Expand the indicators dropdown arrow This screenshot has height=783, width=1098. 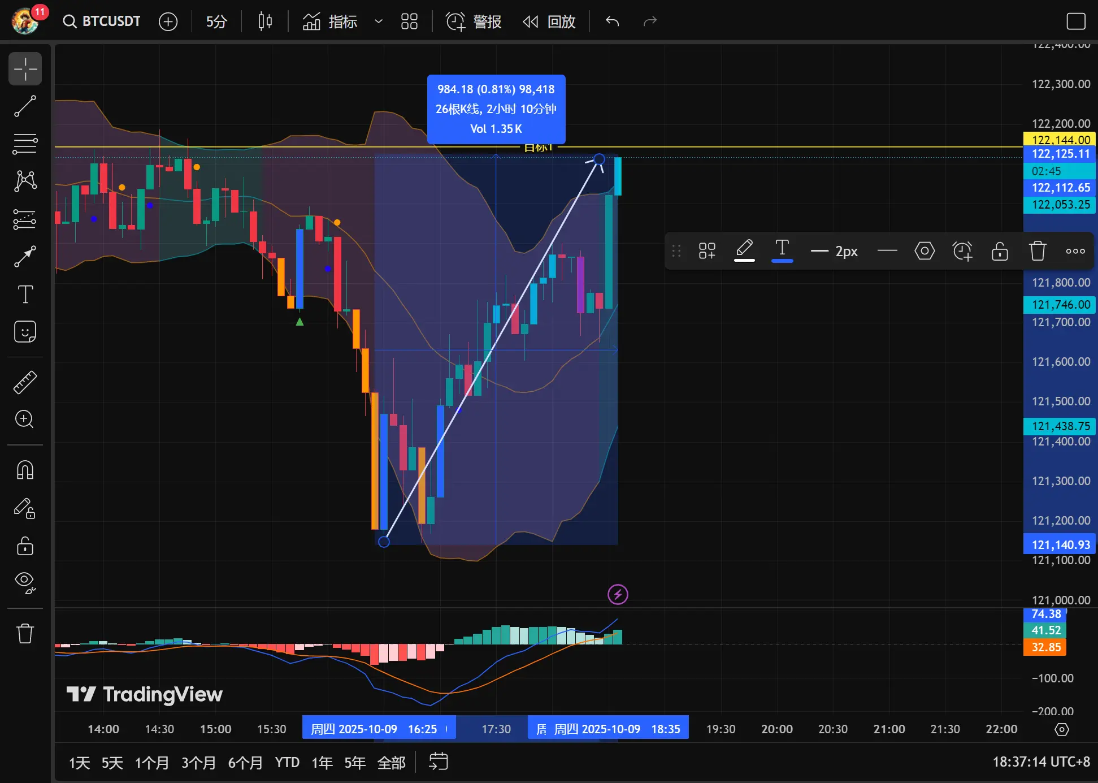coord(379,22)
